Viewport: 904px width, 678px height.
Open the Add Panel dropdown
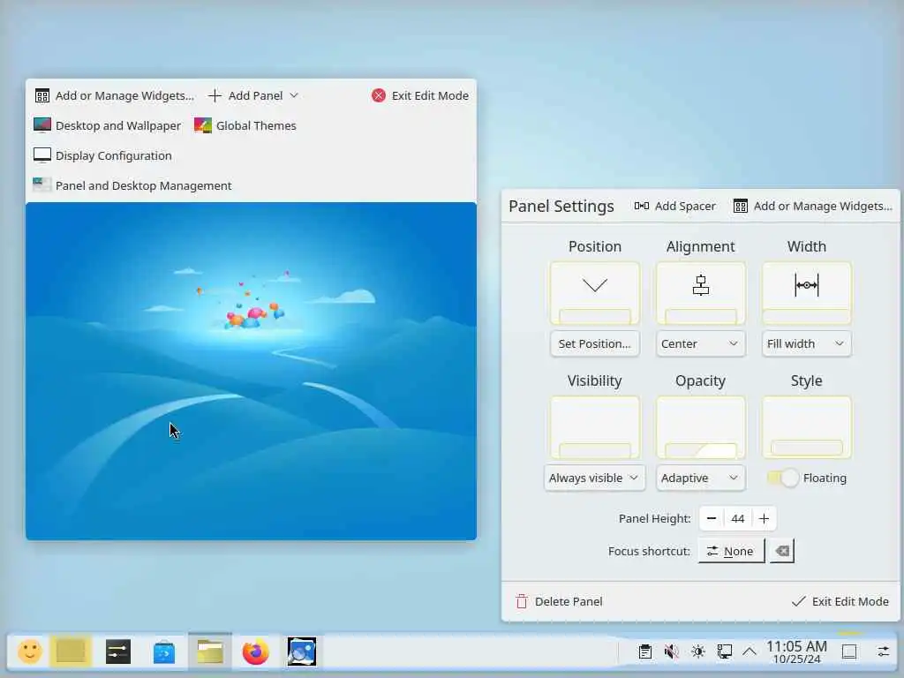tap(253, 95)
